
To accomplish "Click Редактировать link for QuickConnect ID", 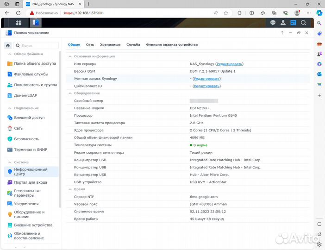I will (206, 86).
